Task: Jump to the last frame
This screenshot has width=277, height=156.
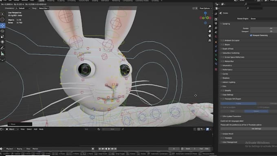Action: click(115, 149)
